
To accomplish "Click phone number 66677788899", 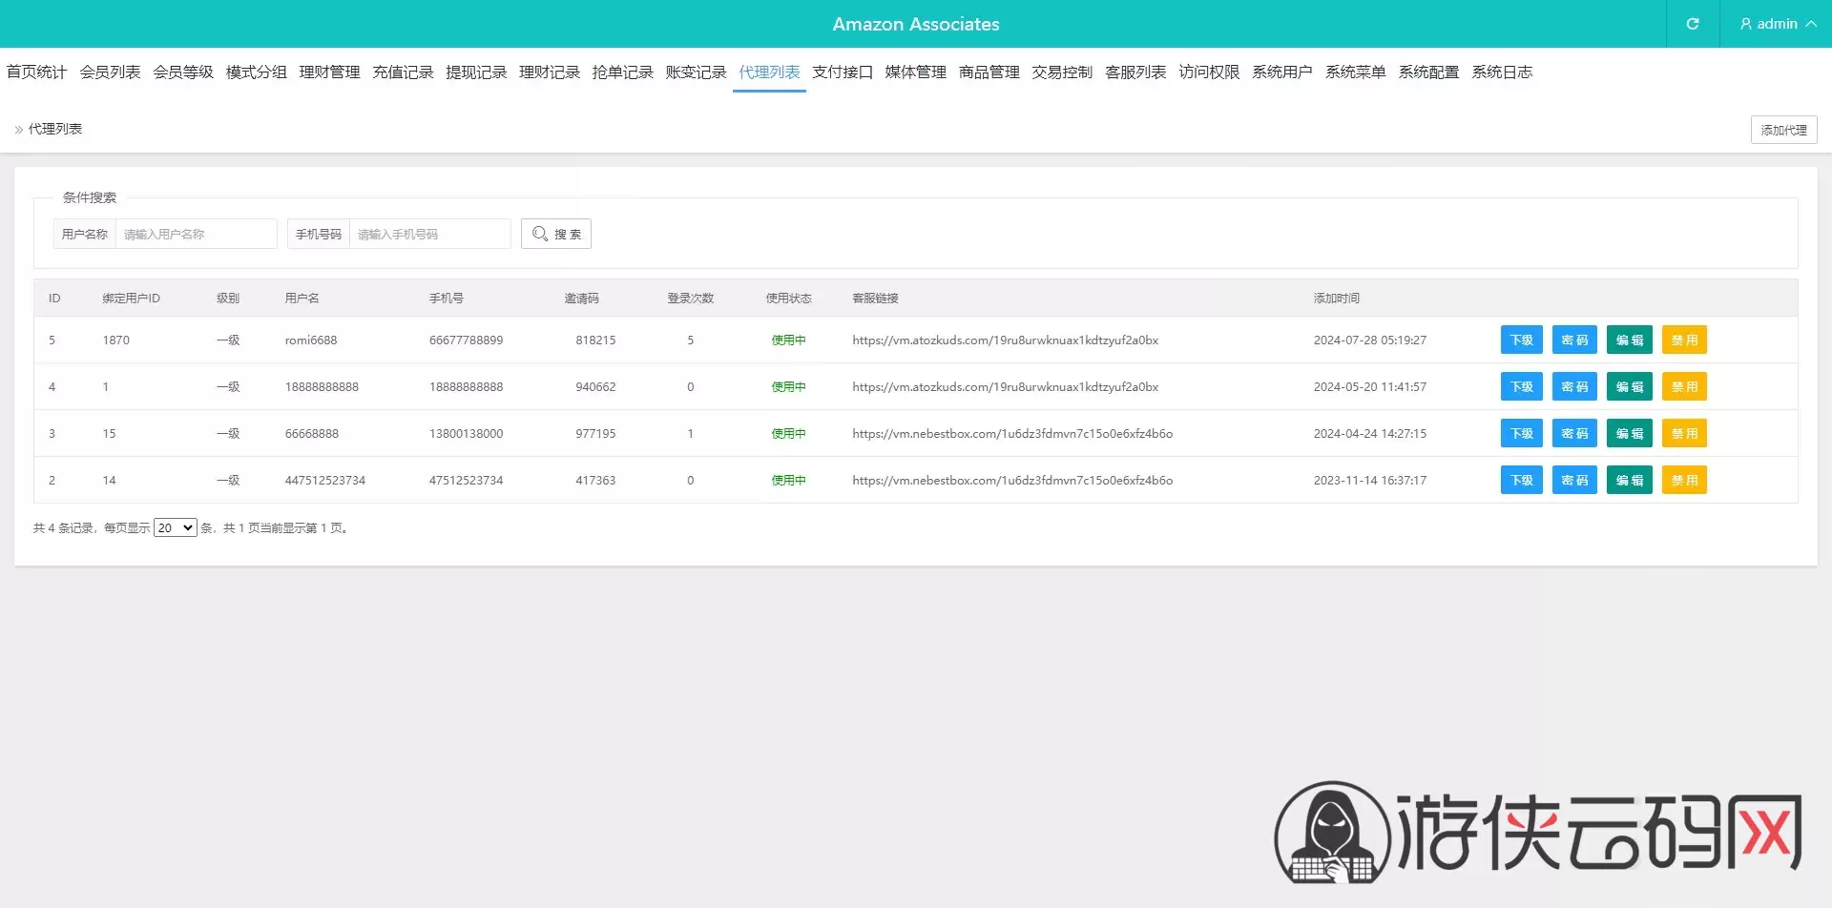I will point(466,340).
